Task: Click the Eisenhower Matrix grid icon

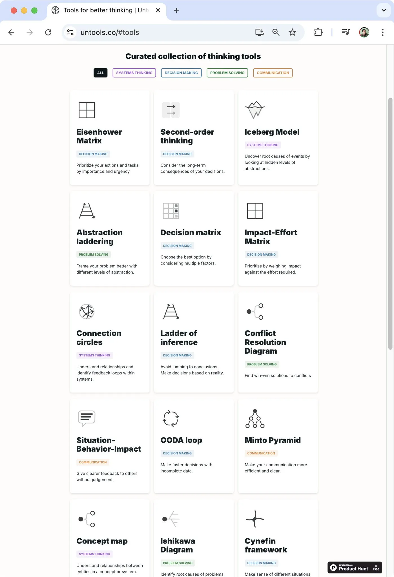Action: (x=87, y=110)
